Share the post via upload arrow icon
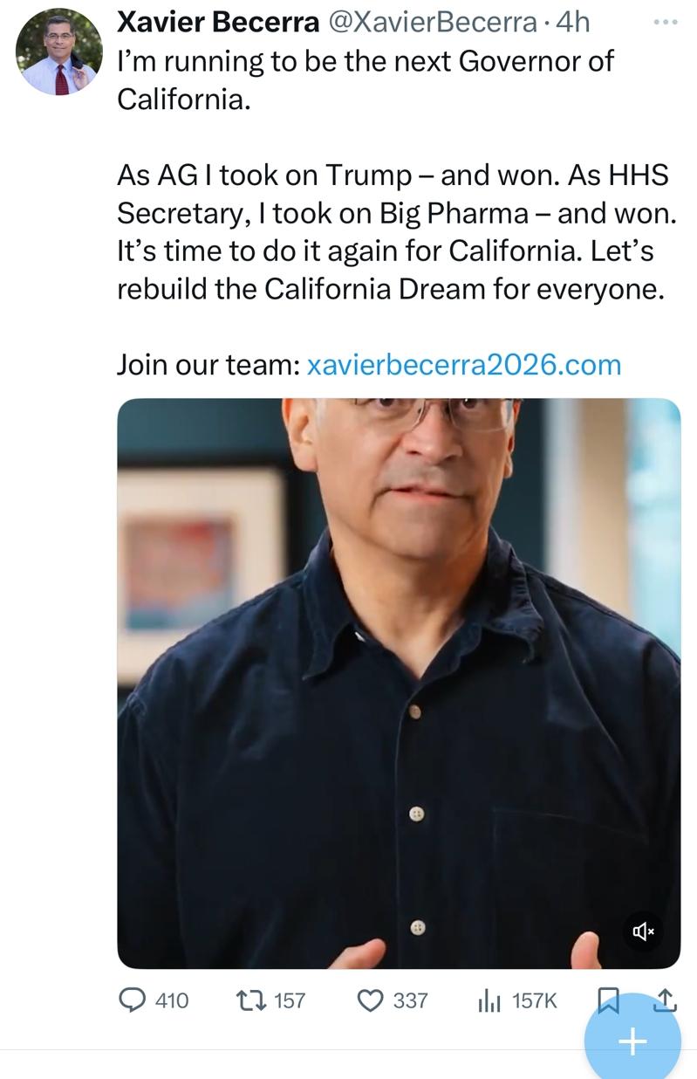 [x=665, y=999]
